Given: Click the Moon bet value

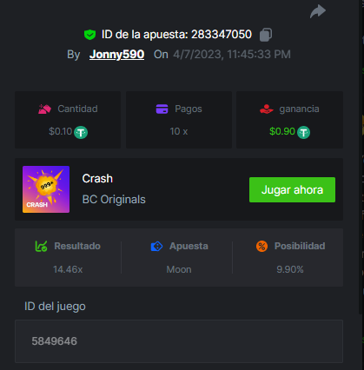Looking at the screenshot, I should pyautogui.click(x=179, y=269).
